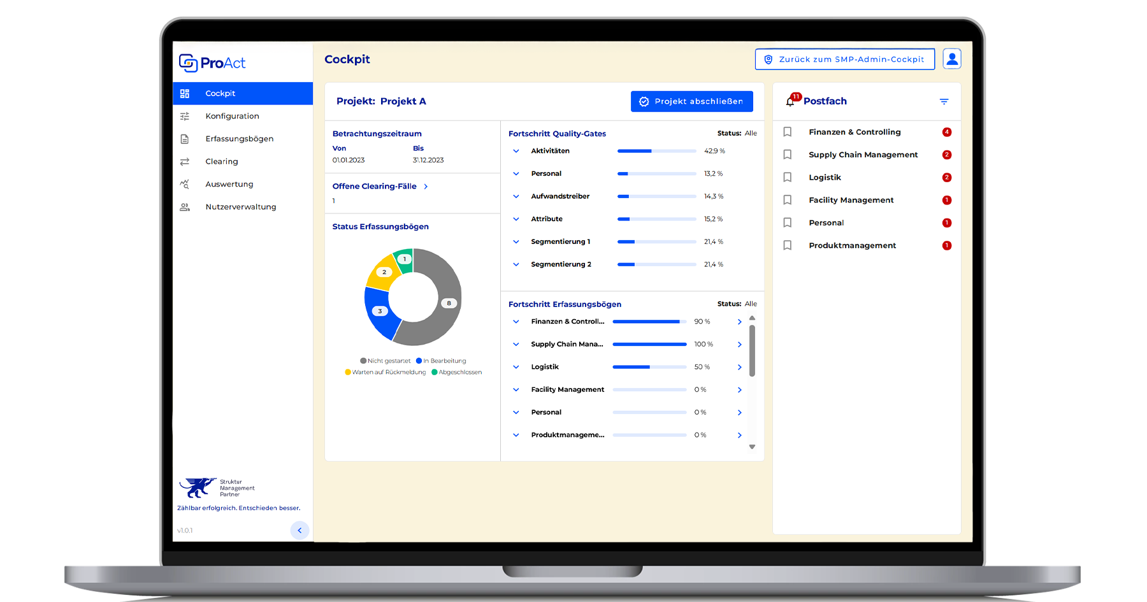Toggle the bookmark next to Supply Chain Management
The height and width of the screenshot is (602, 1147).
click(787, 155)
